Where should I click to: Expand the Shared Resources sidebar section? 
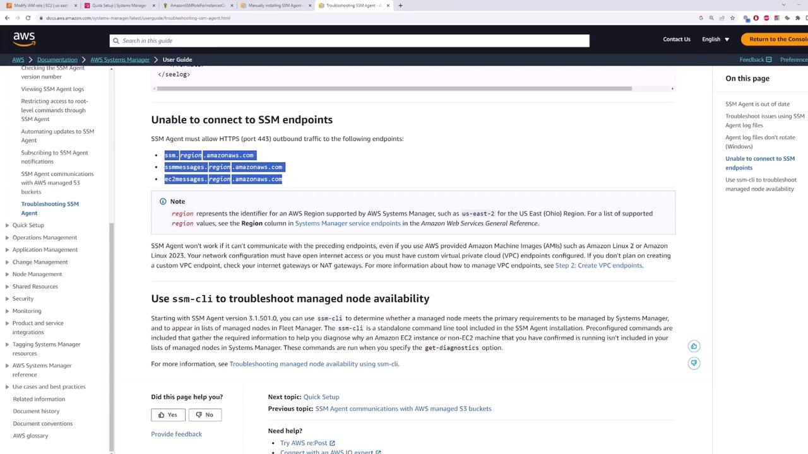click(x=7, y=286)
